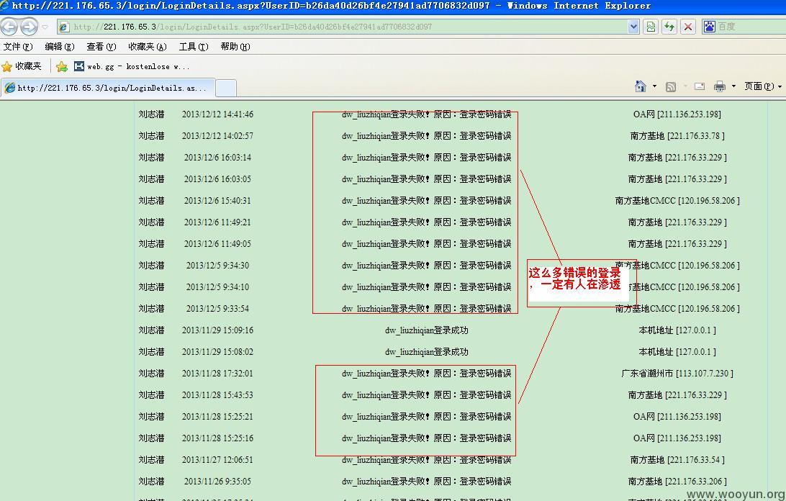Viewport: 786px width, 501px height.
Task: Open the 工具(T) menu
Action: coord(194,47)
